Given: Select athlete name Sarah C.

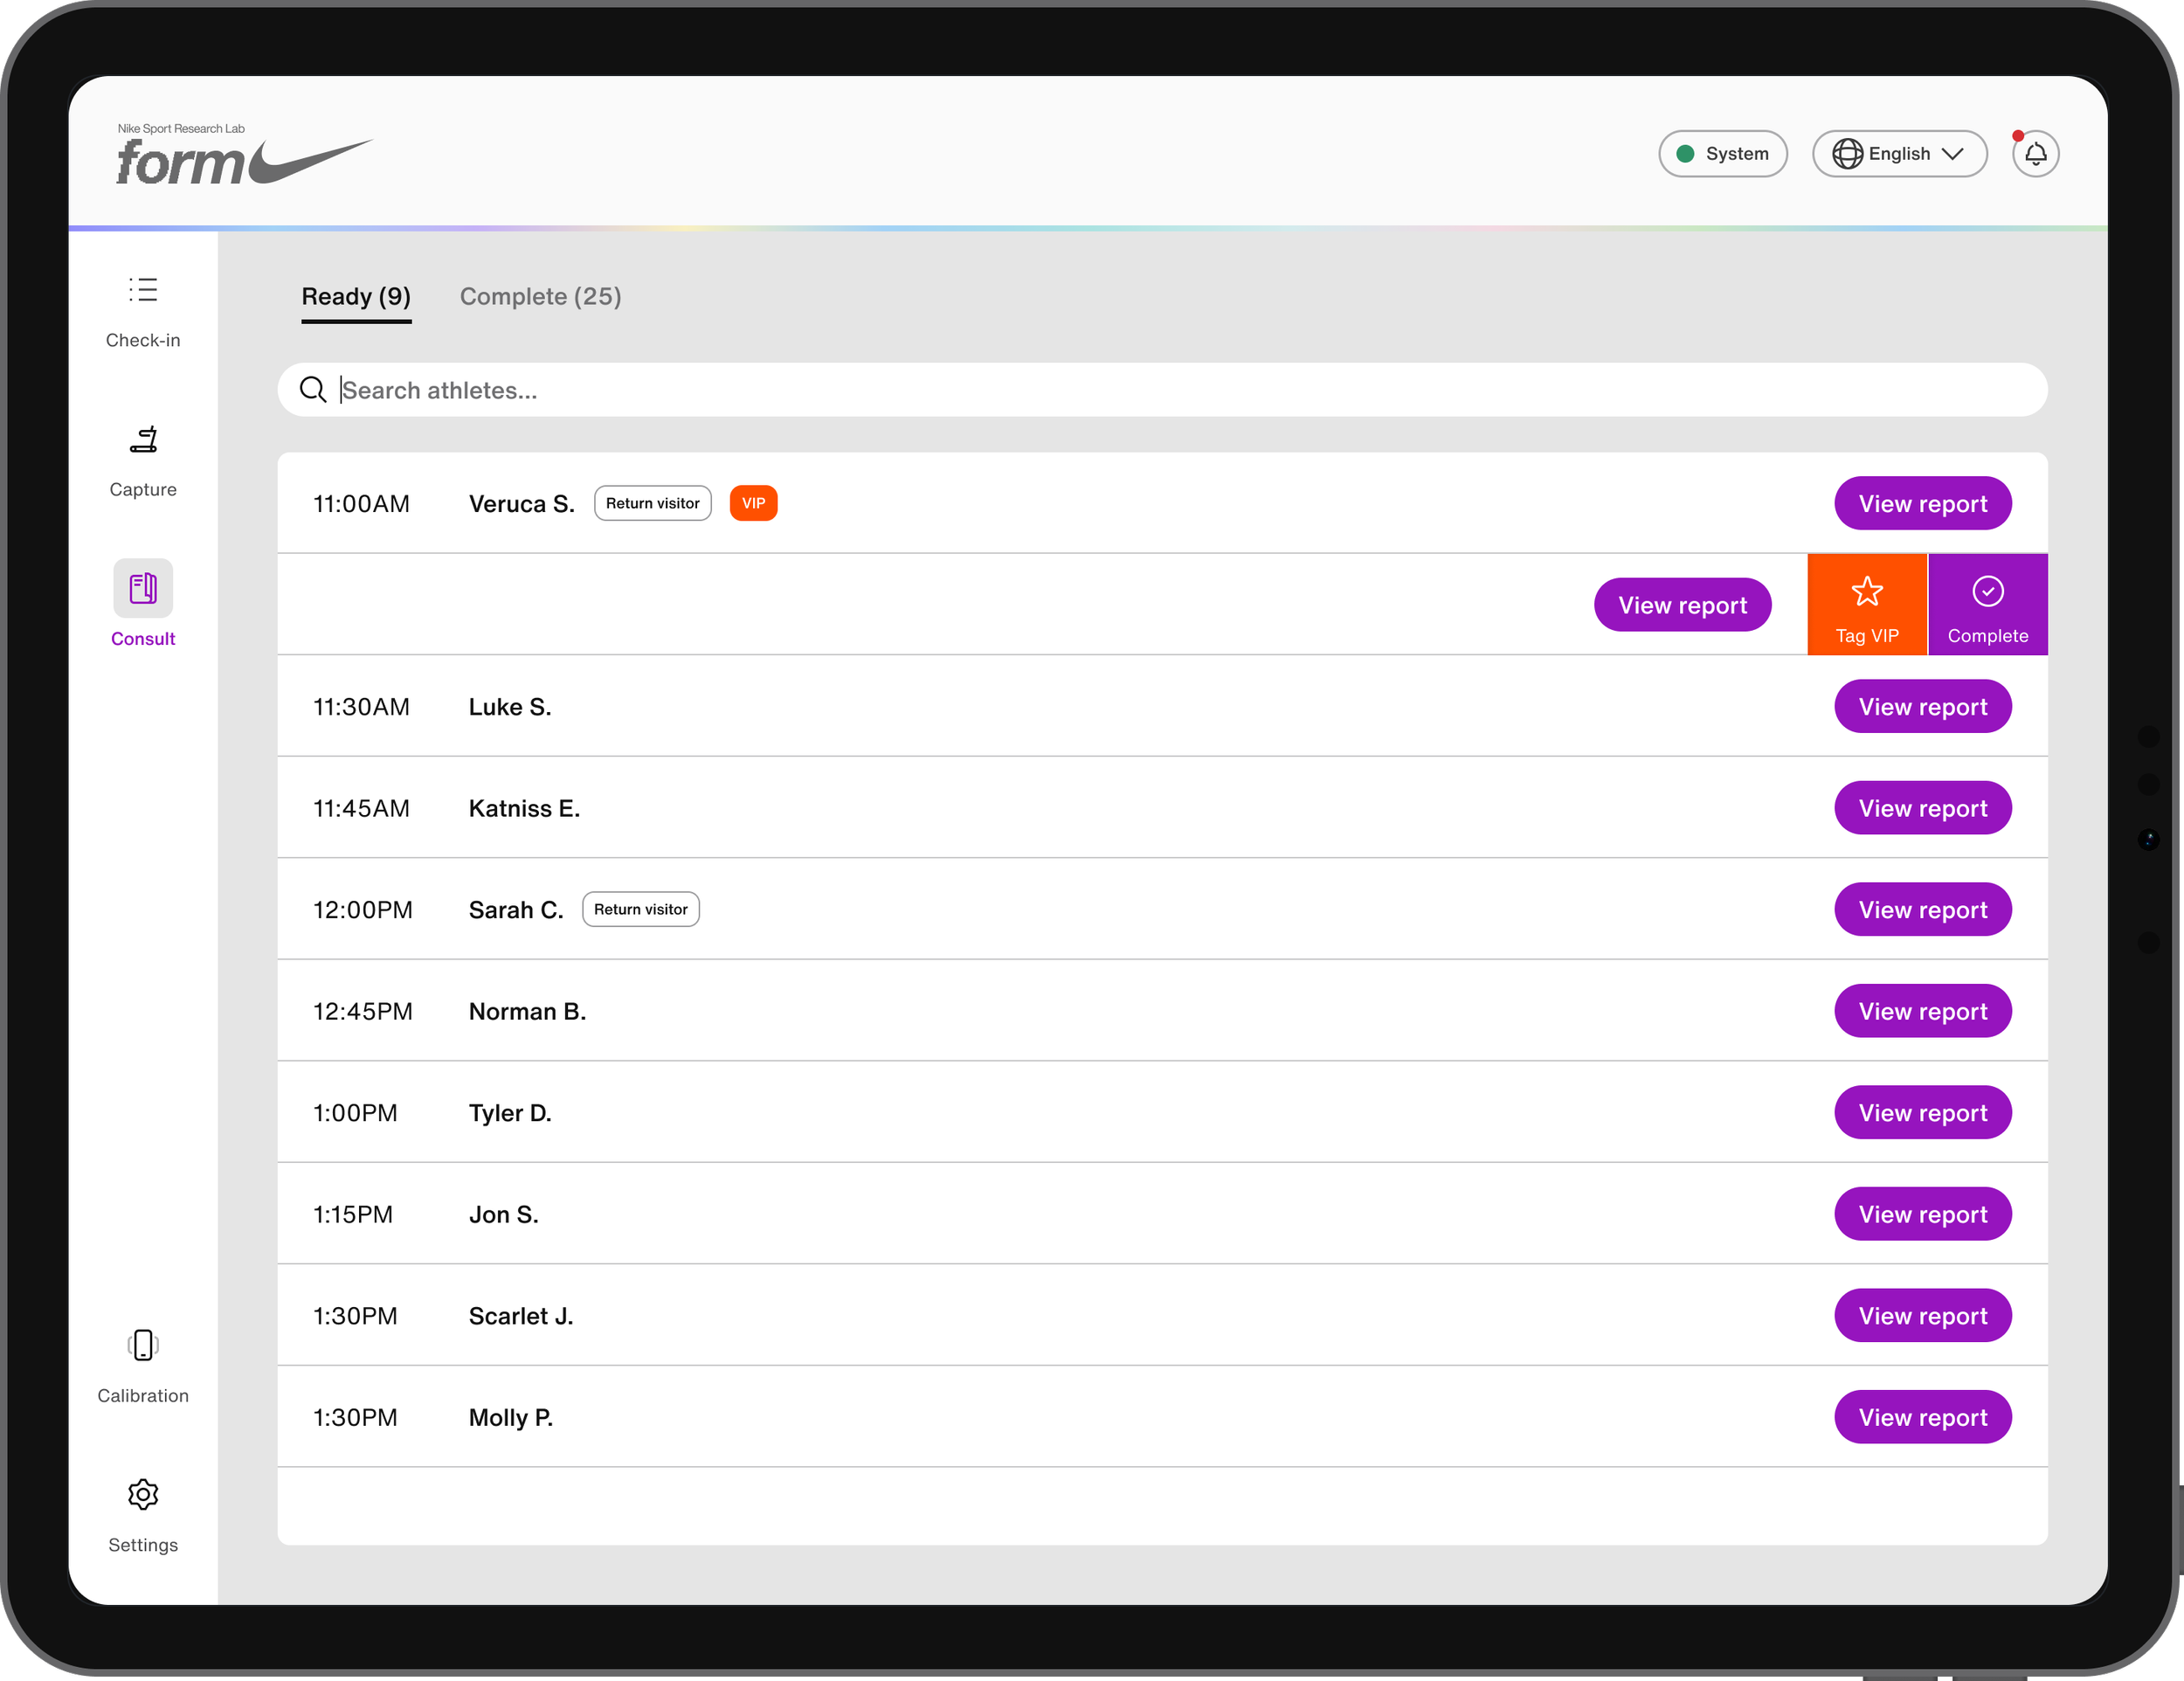Looking at the screenshot, I should pos(516,910).
